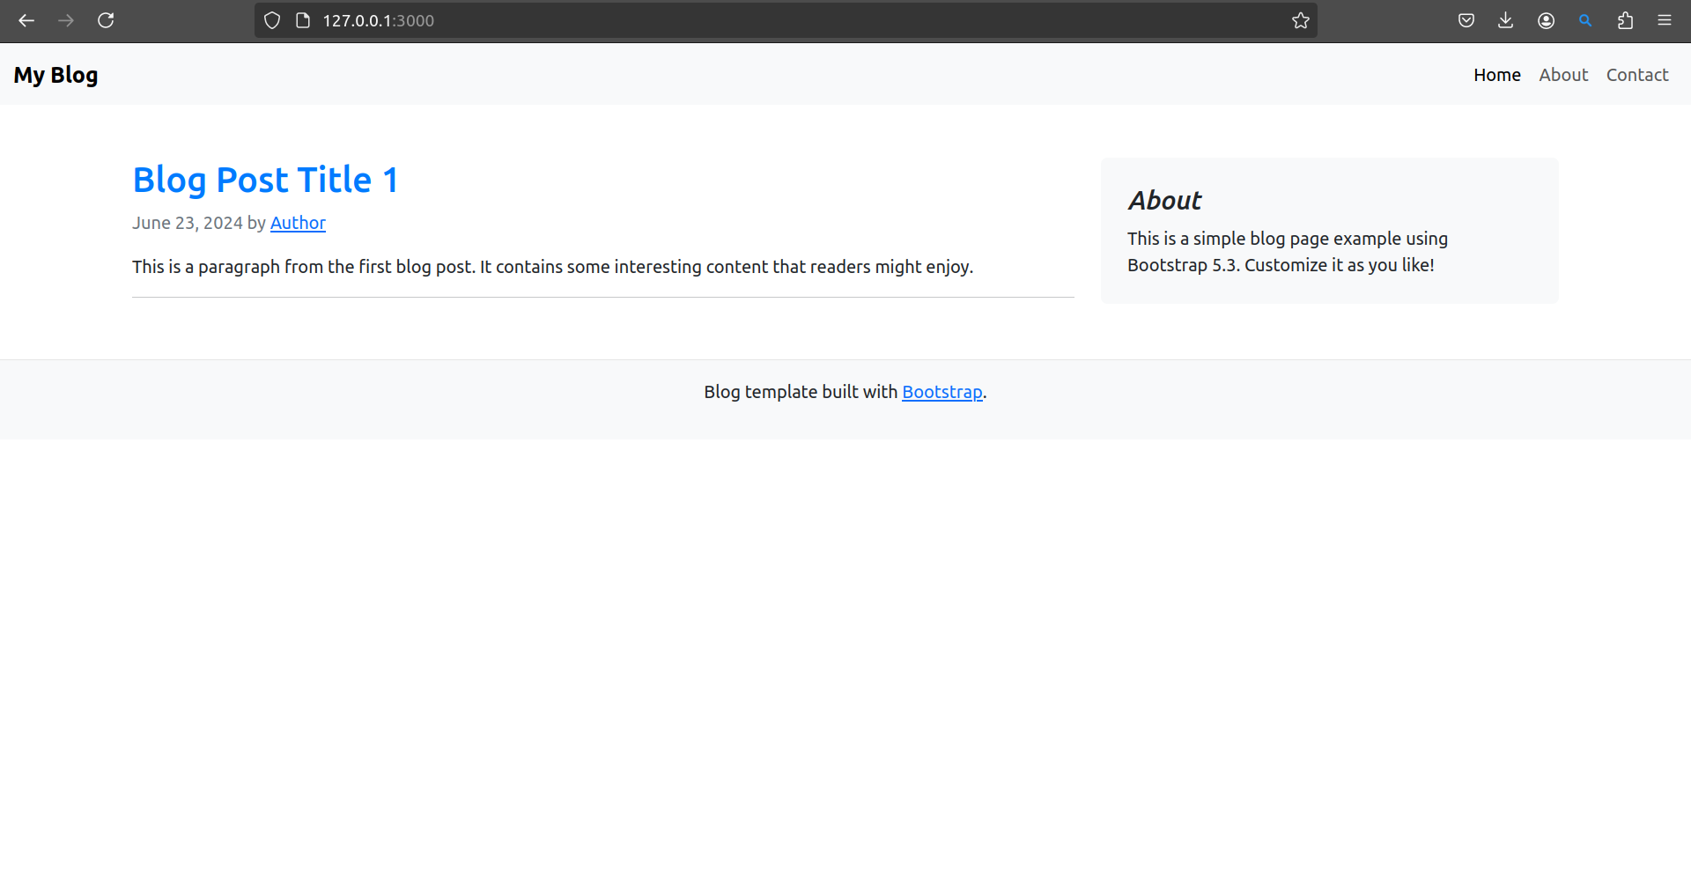Click the browser forward arrow

point(66,20)
